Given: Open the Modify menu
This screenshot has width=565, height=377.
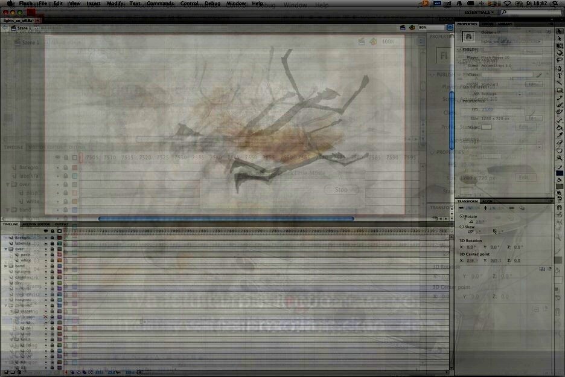Looking at the screenshot, I should pyautogui.click(x=115, y=4).
